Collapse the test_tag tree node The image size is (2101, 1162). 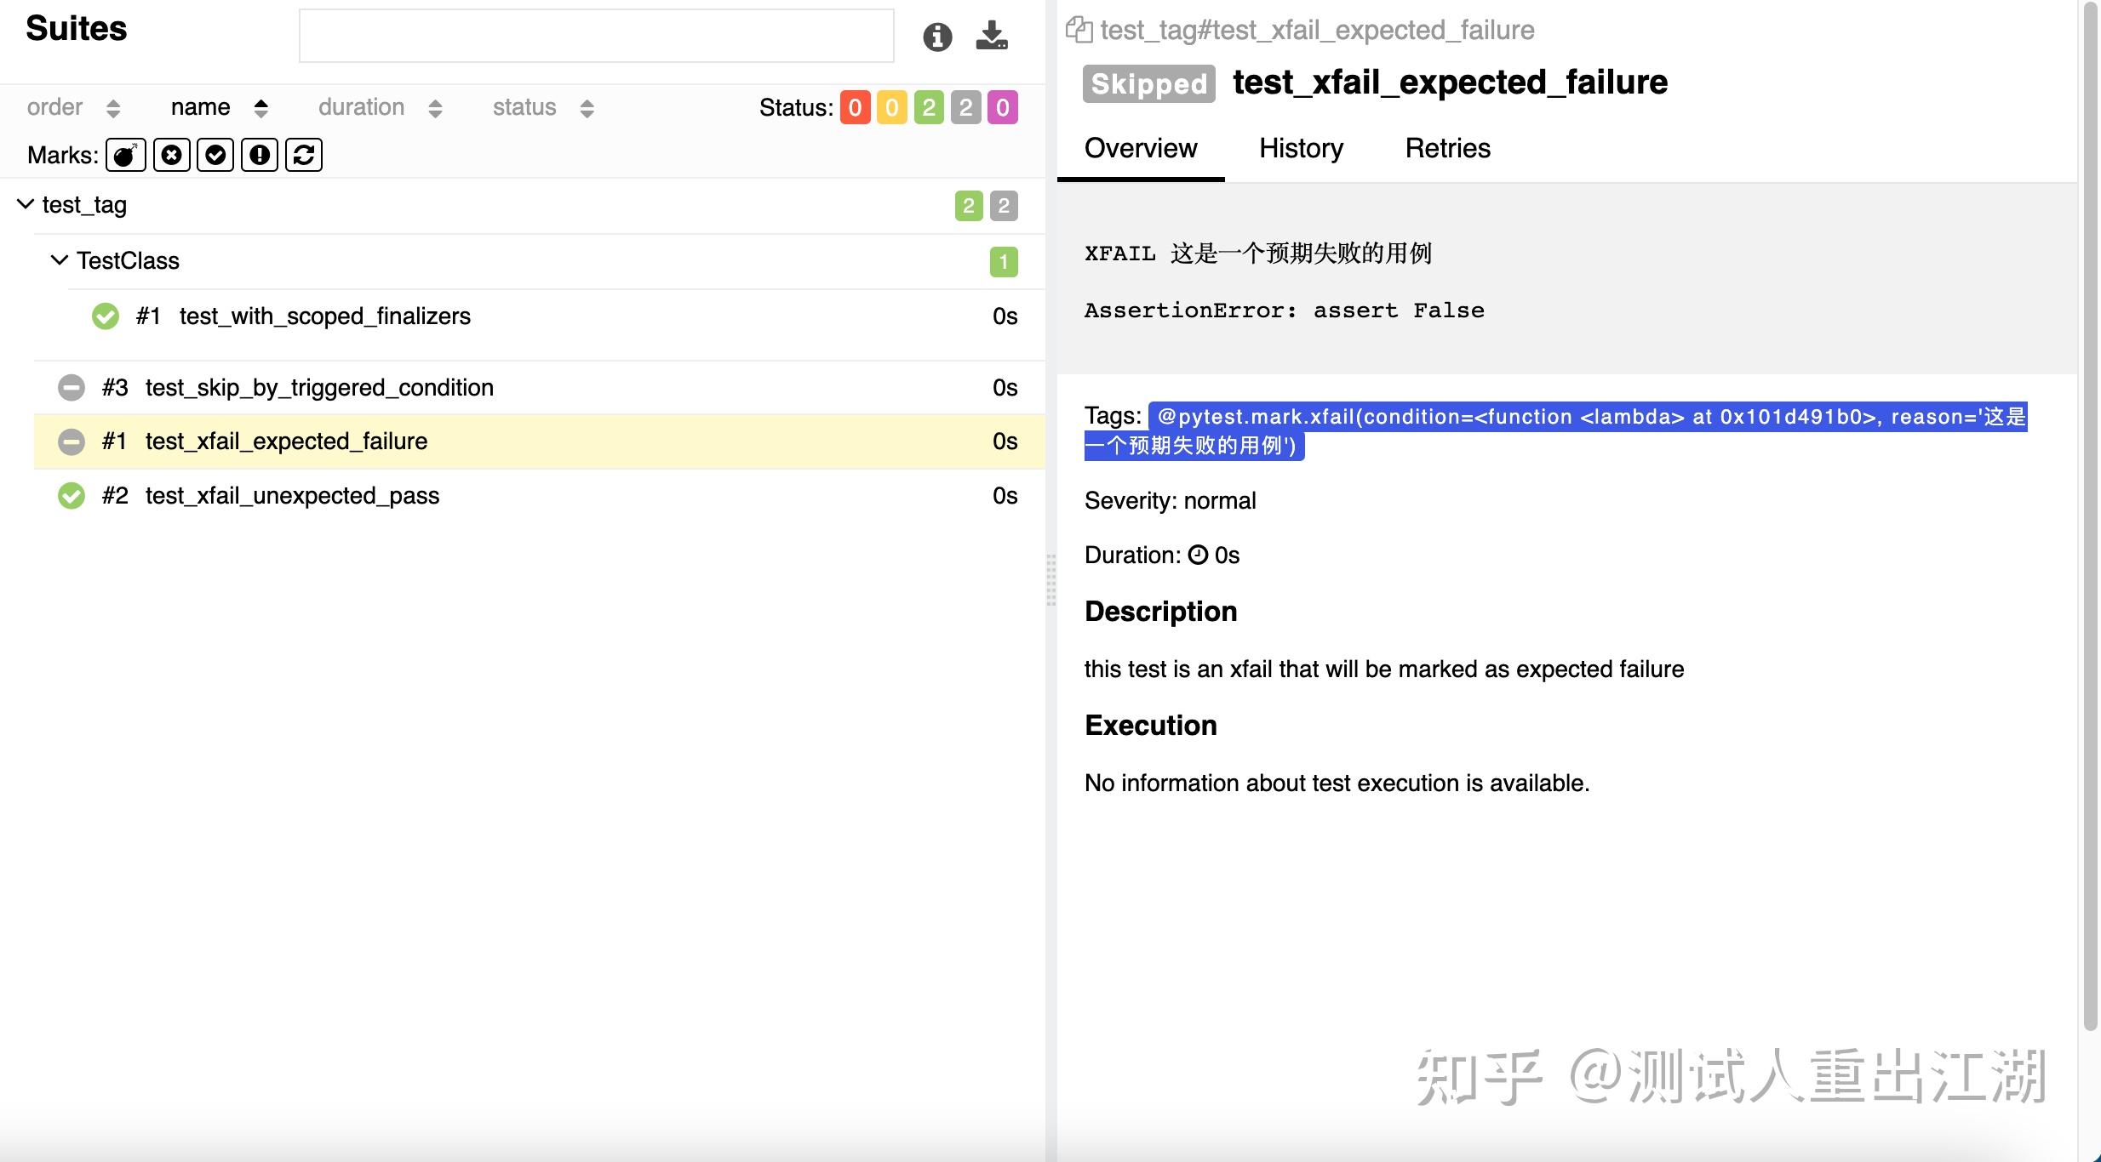pyautogui.click(x=25, y=204)
